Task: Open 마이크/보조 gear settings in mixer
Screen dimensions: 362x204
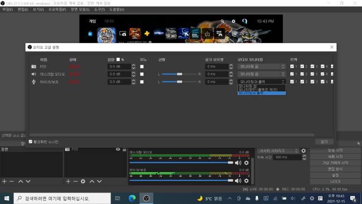Action: [x=246, y=181]
